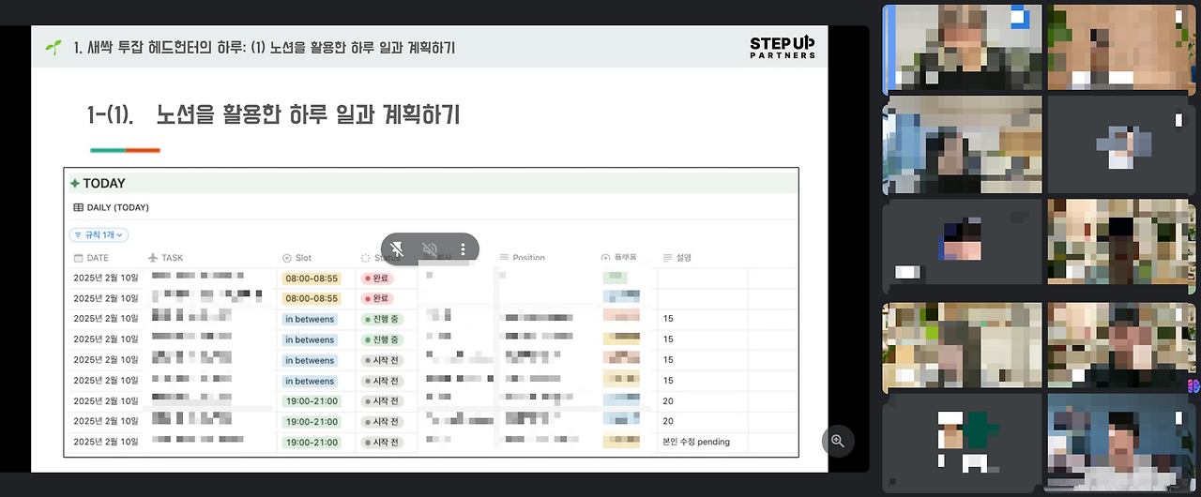
Task: Click the 플랫폼 column header
Action: tap(620, 258)
